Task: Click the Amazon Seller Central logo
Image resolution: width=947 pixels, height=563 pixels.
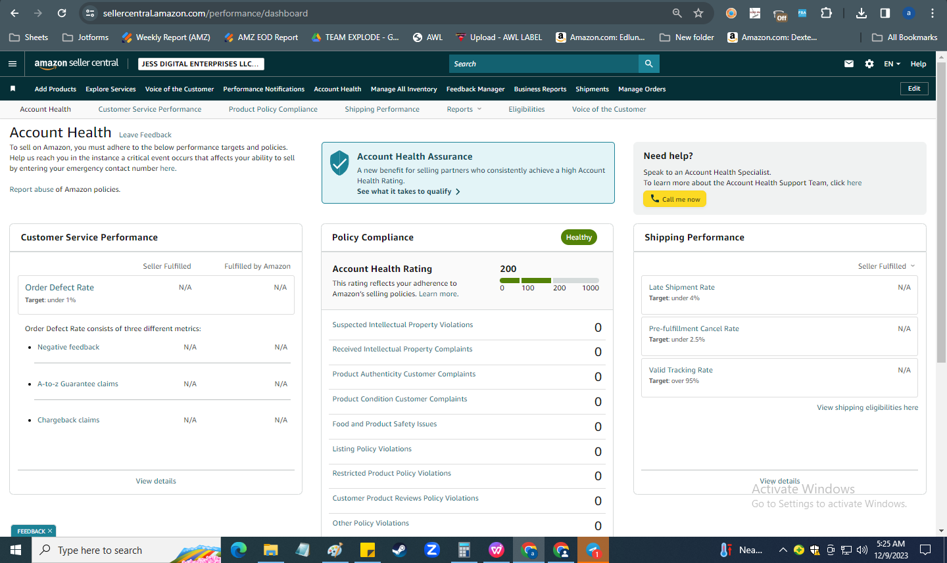Action: tap(76, 64)
